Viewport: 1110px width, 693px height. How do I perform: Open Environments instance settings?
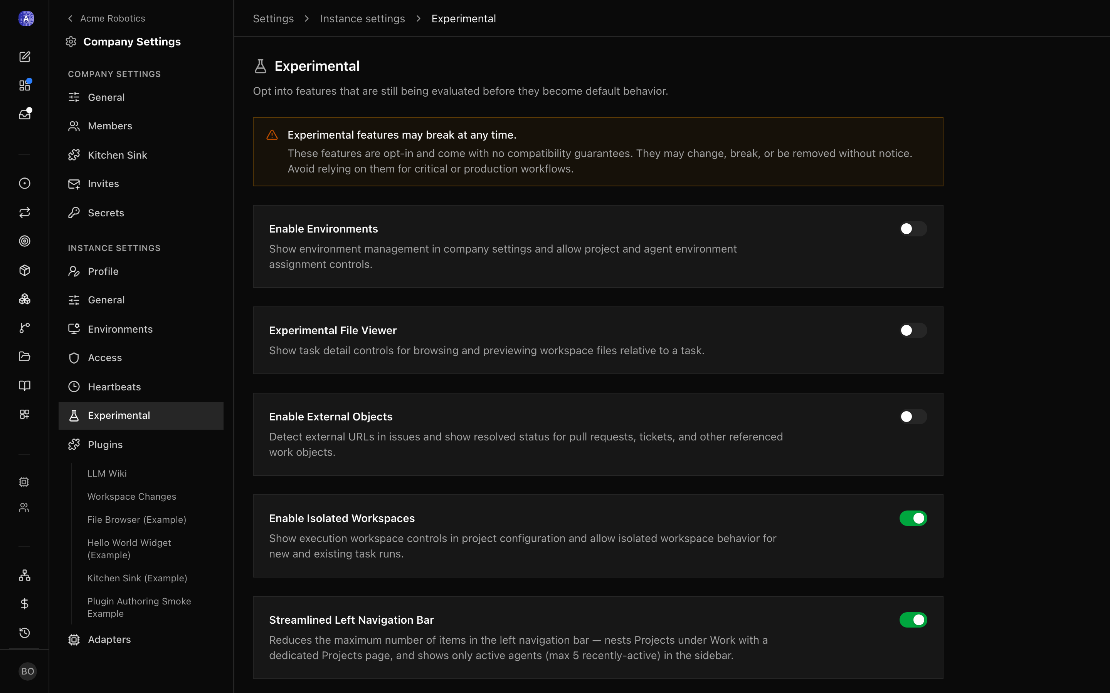pos(141,329)
